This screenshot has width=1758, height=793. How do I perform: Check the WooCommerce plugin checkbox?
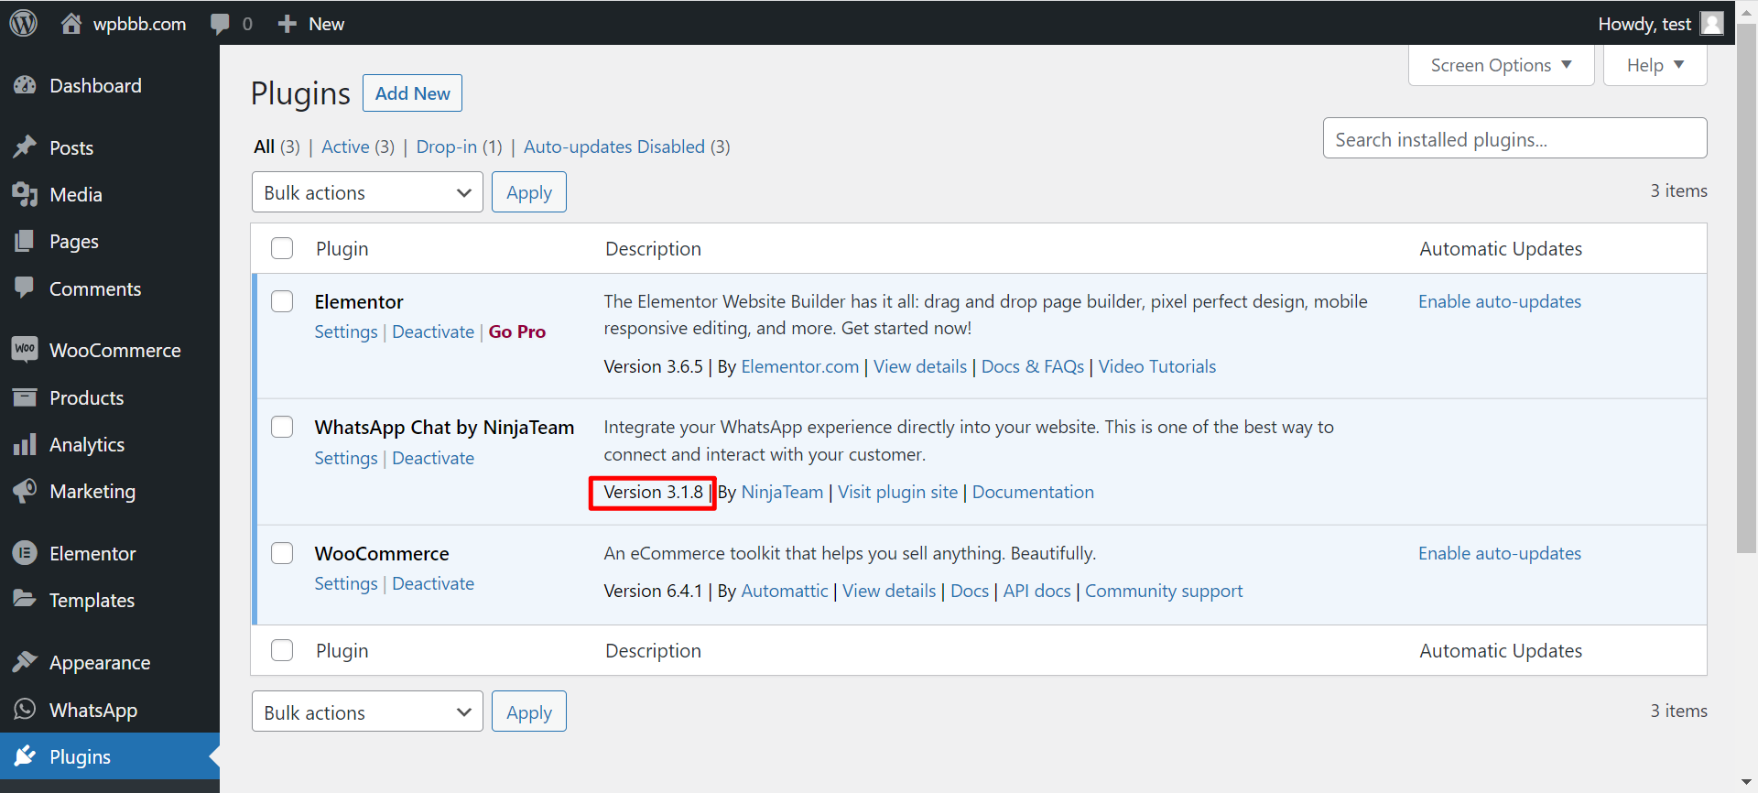(x=282, y=553)
